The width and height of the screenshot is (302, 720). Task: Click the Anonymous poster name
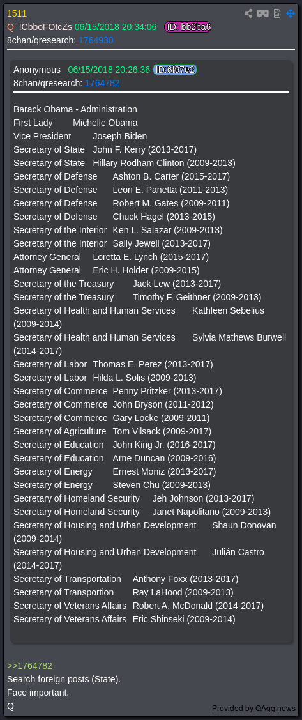[x=37, y=70]
